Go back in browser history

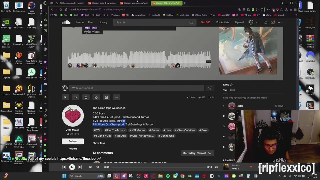click(x=52, y=9)
